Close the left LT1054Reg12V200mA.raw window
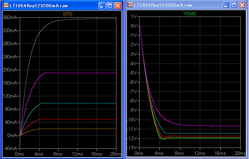249x159 pixels. pos(118,6)
